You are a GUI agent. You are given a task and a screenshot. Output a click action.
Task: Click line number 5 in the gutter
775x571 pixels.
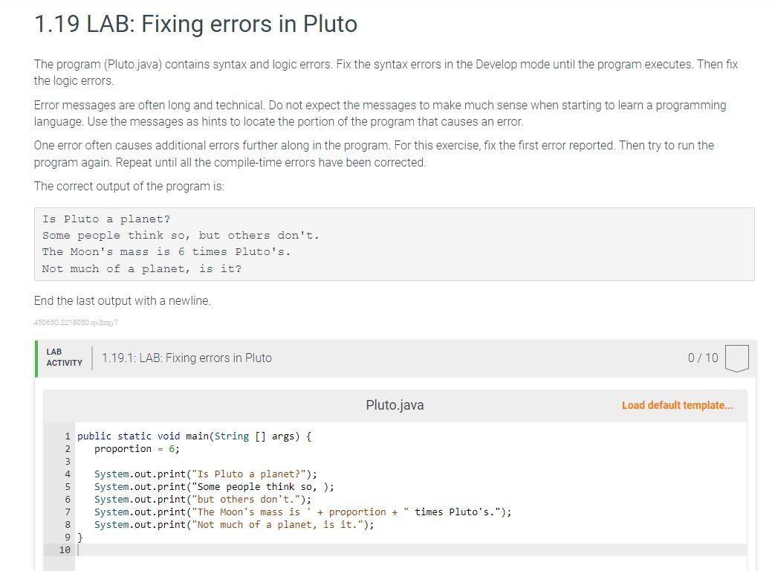(x=66, y=486)
